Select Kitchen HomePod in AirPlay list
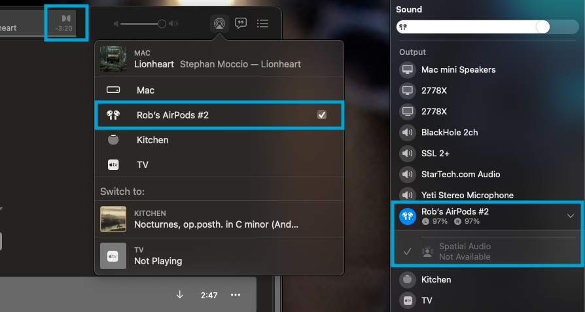The image size is (585, 312). [219, 140]
